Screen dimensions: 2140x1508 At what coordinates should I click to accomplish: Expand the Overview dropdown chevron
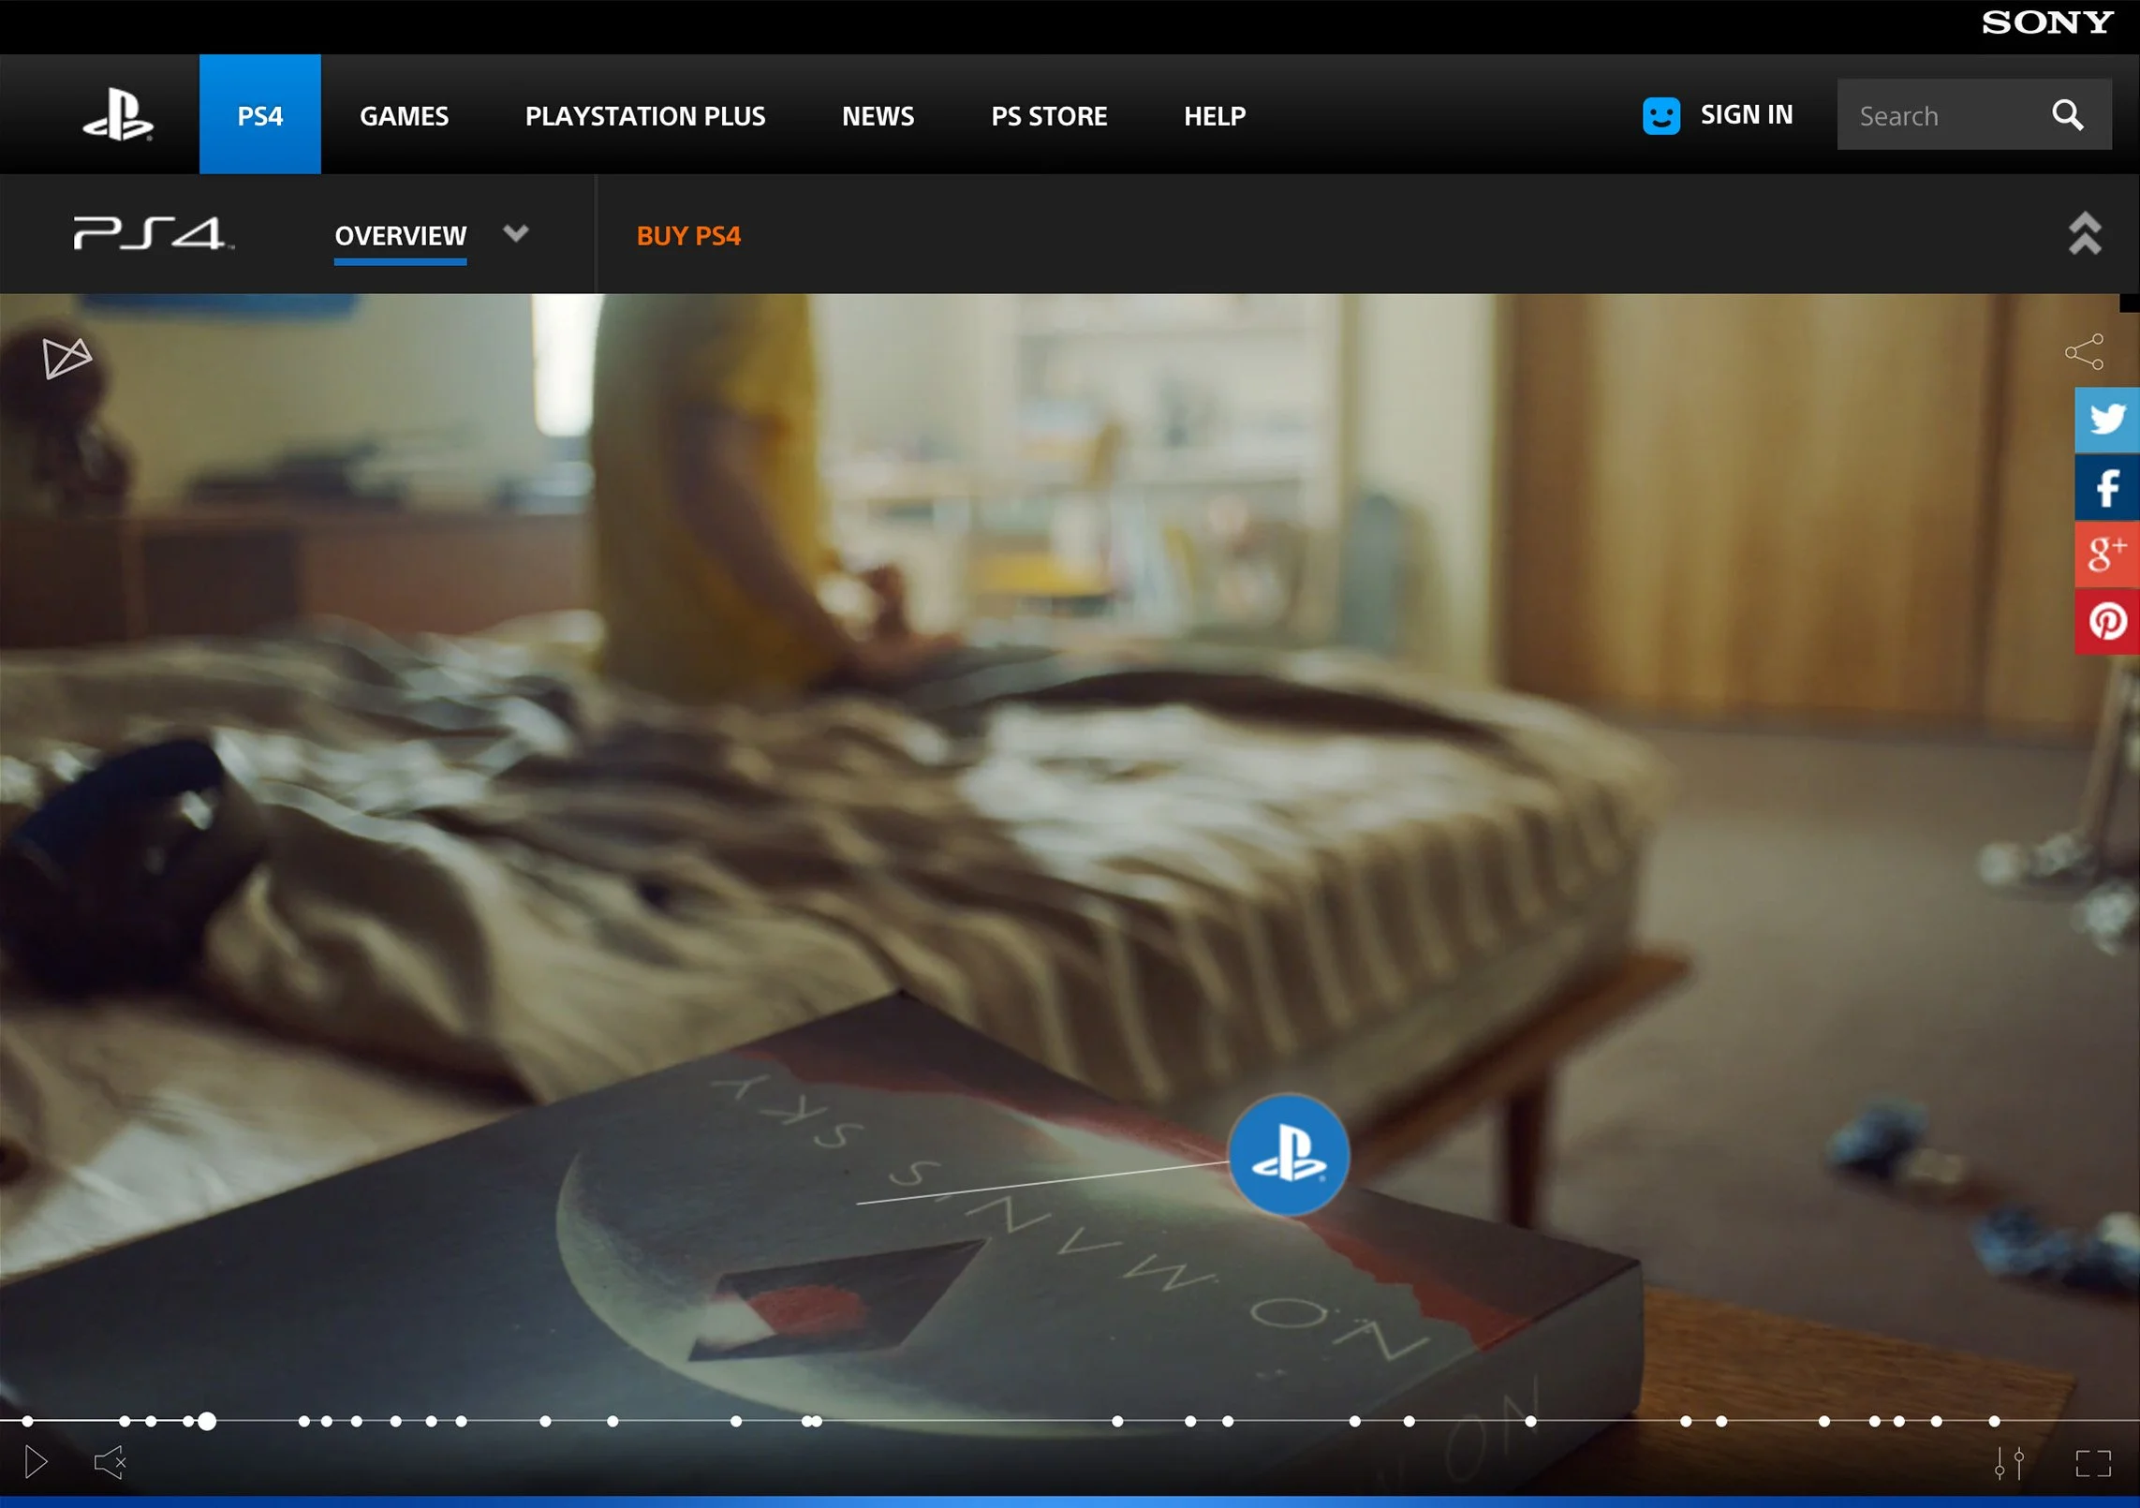(515, 232)
